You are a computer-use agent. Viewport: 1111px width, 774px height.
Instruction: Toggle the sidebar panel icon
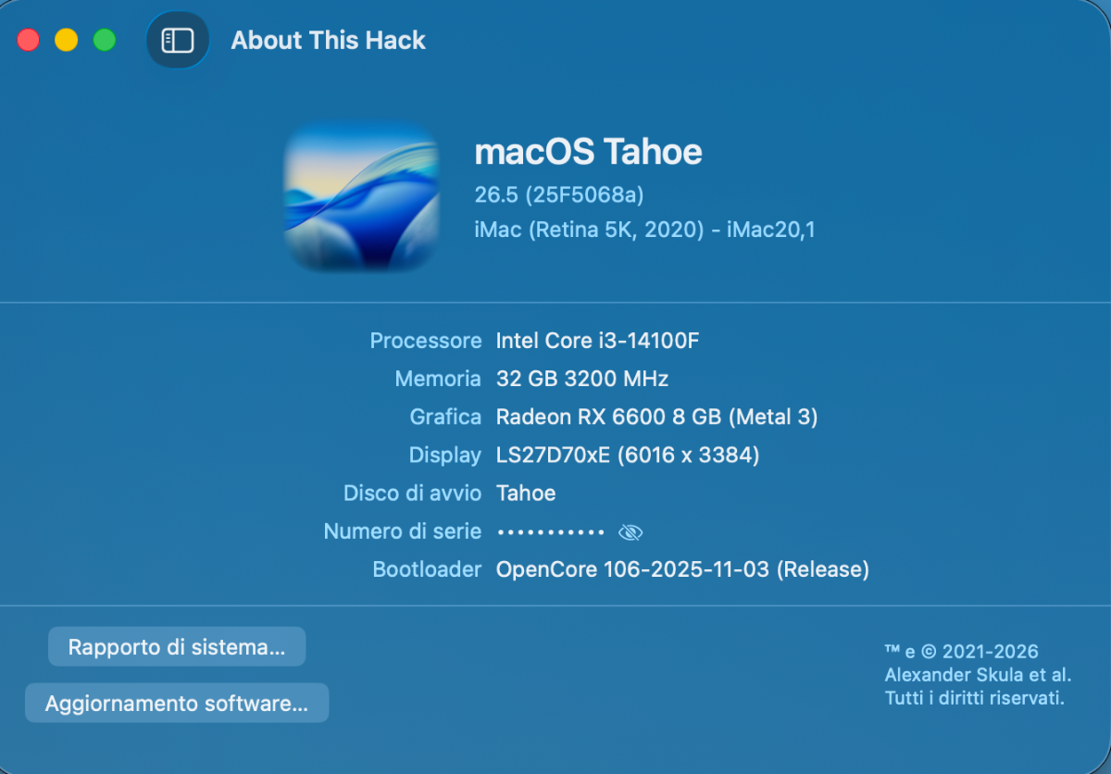pyautogui.click(x=177, y=41)
